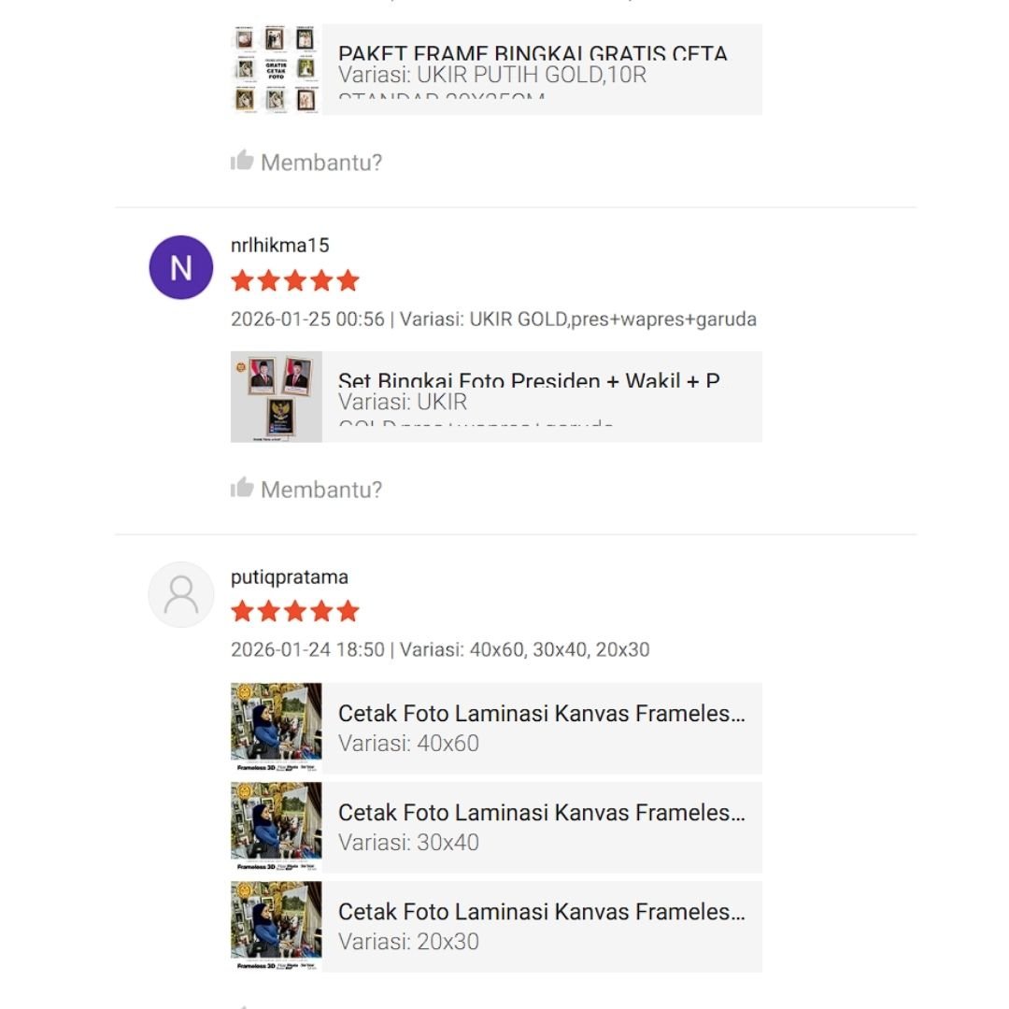Image resolution: width=1009 pixels, height=1009 pixels.
Task: Open the Cetak Foto 20x30 variation thumbnail
Action: 276,926
